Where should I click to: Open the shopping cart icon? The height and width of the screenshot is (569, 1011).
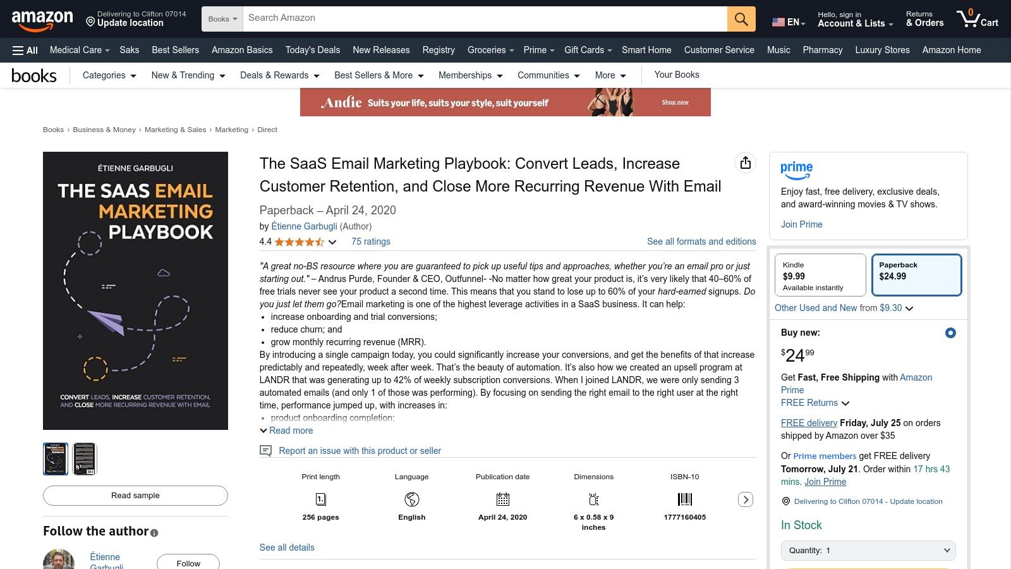pyautogui.click(x=977, y=18)
